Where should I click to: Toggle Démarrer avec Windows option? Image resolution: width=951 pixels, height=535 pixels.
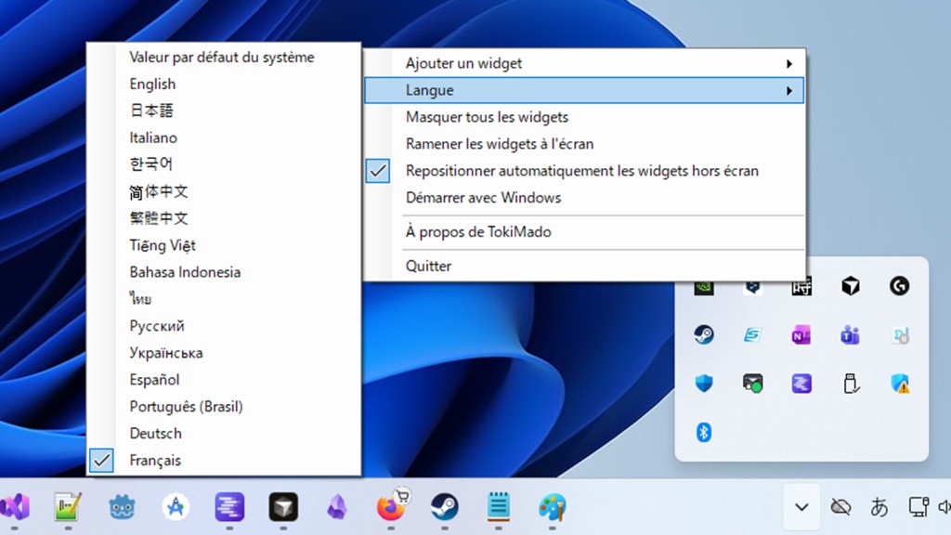[x=584, y=198]
